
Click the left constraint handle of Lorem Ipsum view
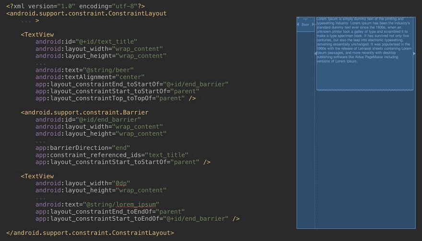click(316, 54)
